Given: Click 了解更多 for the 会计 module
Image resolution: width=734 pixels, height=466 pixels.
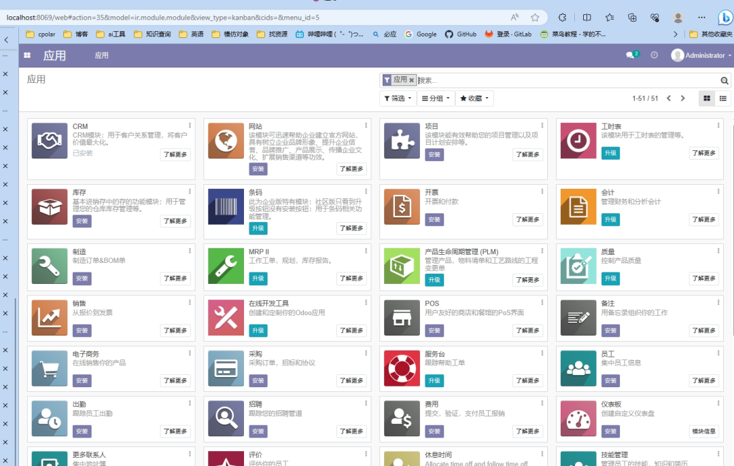Looking at the screenshot, I should (703, 219).
